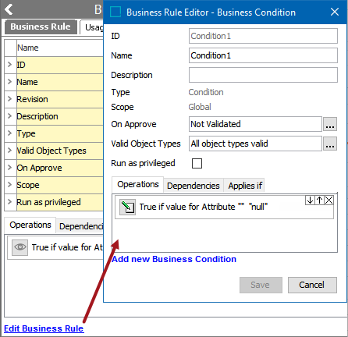Screen dimensions: 348x337
Task: Click the Edit Business Rule link
Action: [x=44, y=328]
